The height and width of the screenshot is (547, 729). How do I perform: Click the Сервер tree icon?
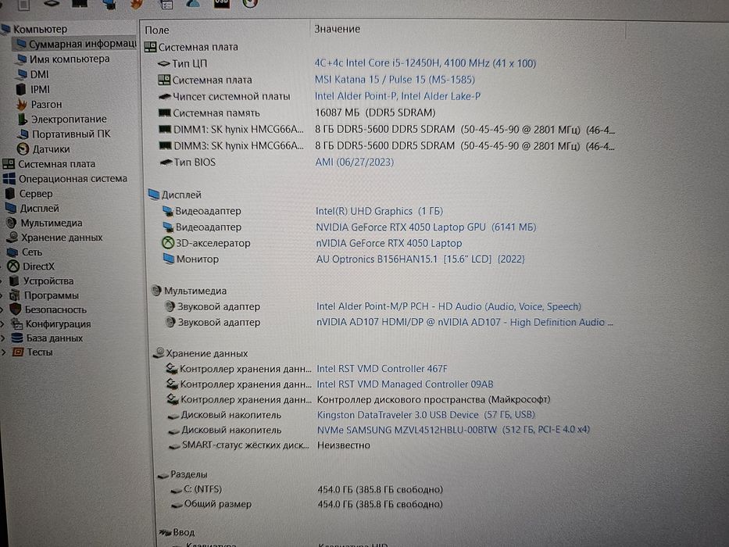click(10, 194)
